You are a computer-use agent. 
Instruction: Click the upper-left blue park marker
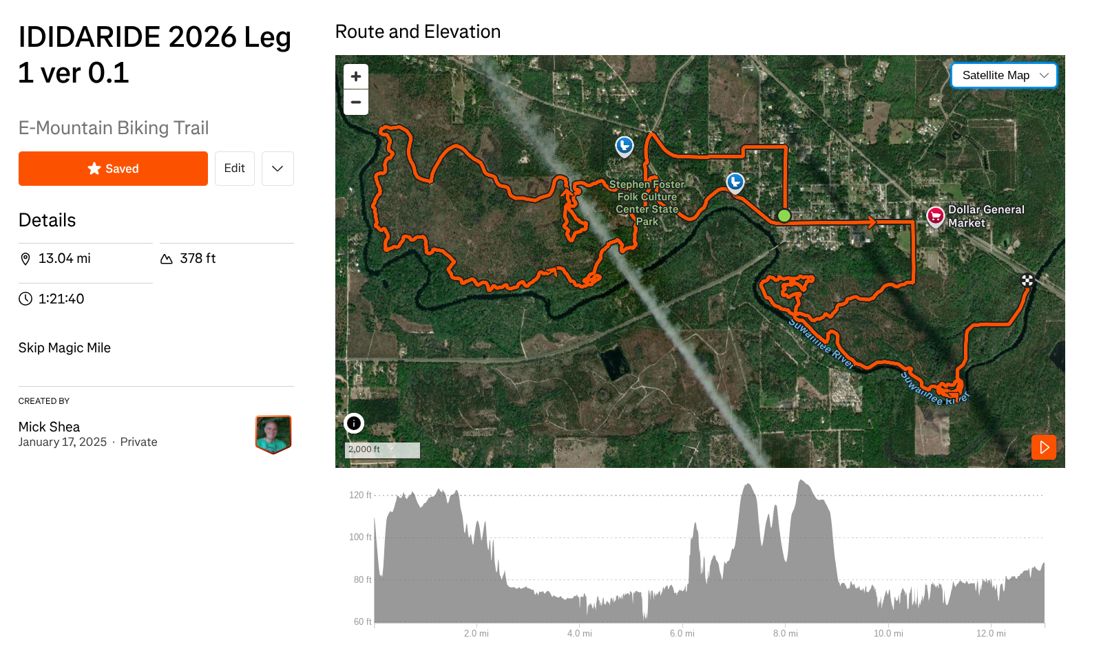coord(624,146)
